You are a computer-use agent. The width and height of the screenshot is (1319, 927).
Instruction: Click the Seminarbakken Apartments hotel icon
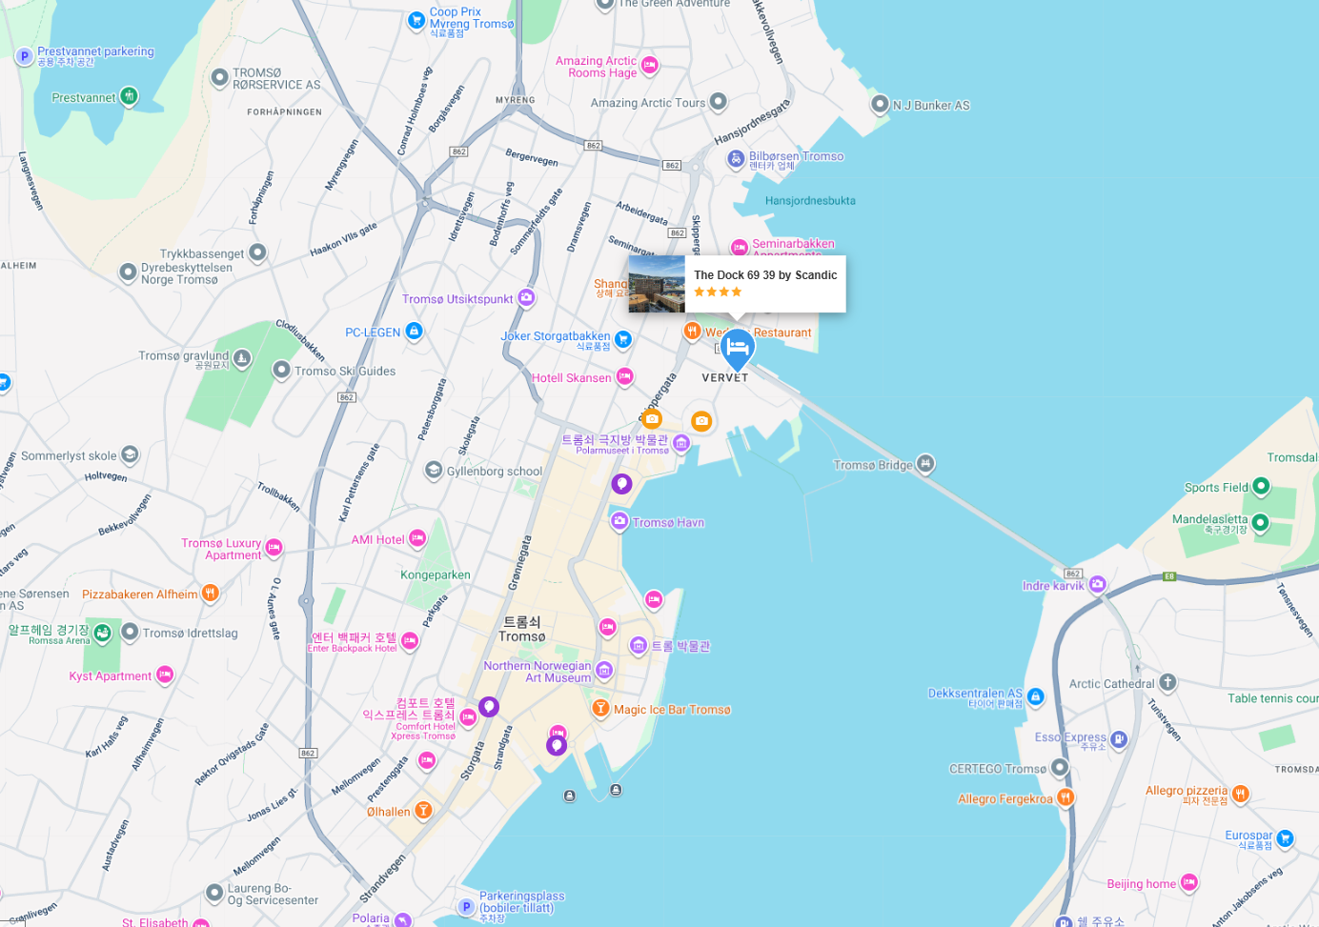740,248
